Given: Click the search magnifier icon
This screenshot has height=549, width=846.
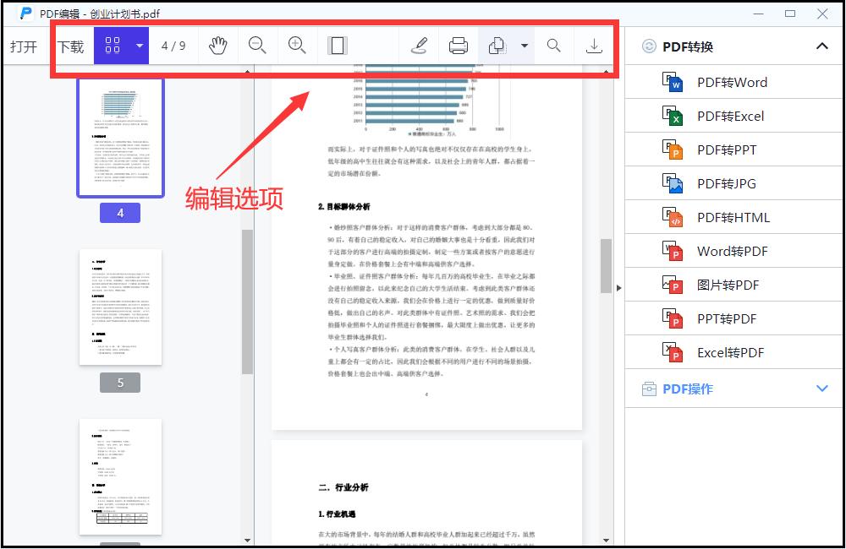Looking at the screenshot, I should tap(553, 46).
